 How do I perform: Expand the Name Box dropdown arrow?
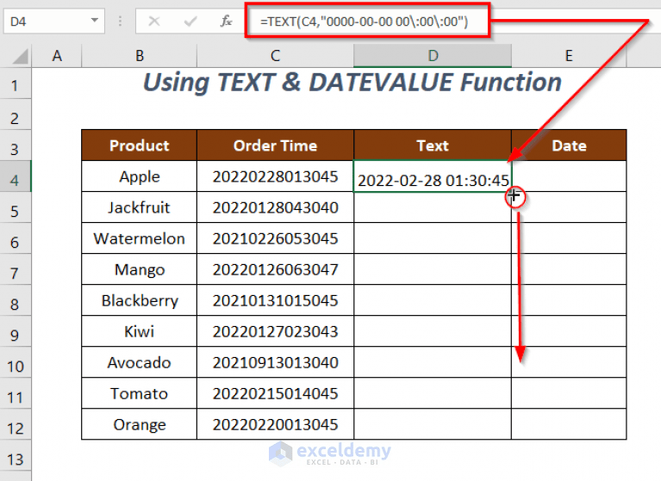click(x=95, y=20)
